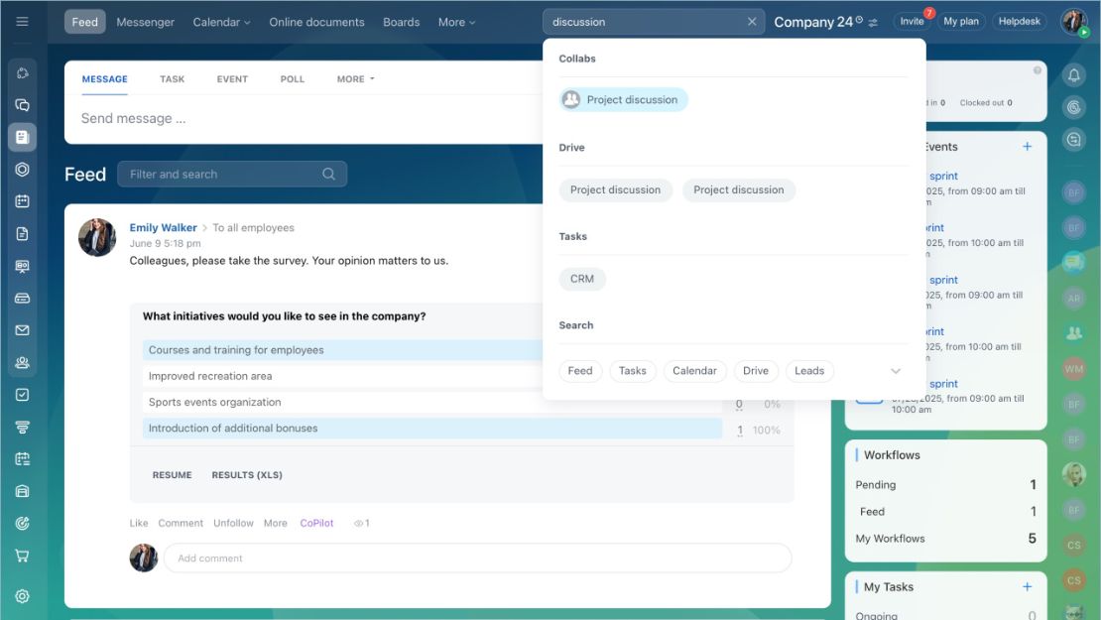The image size is (1101, 620).
Task: Open the notifications bell icon
Action: click(1073, 74)
